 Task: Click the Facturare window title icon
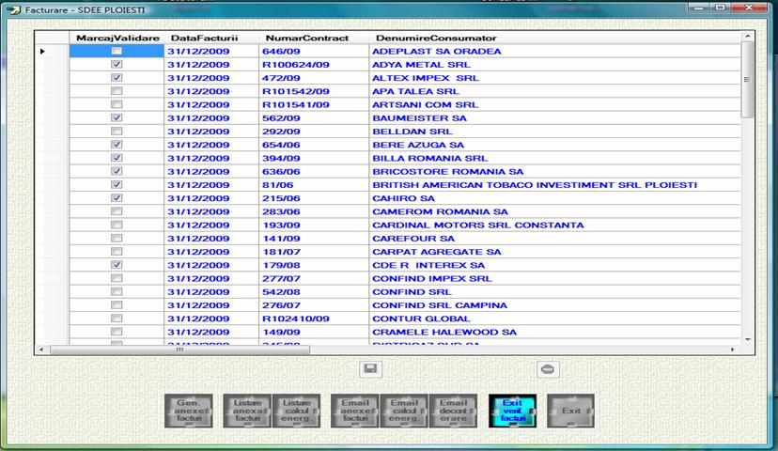pyautogui.click(x=13, y=9)
